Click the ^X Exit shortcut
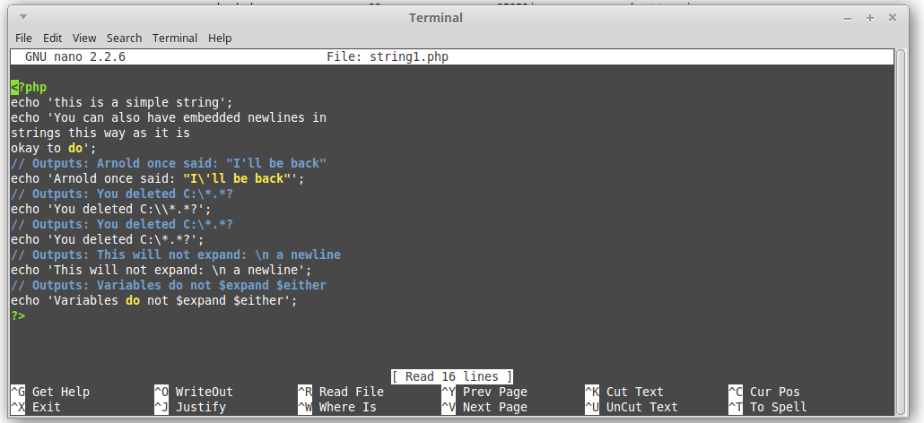924x423 pixels. tap(36, 407)
